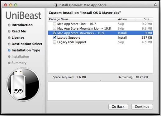Click the Installation Type blue step bullet

(9, 50)
